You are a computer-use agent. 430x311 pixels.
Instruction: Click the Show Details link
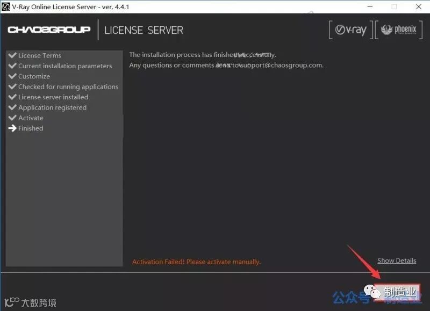(397, 261)
